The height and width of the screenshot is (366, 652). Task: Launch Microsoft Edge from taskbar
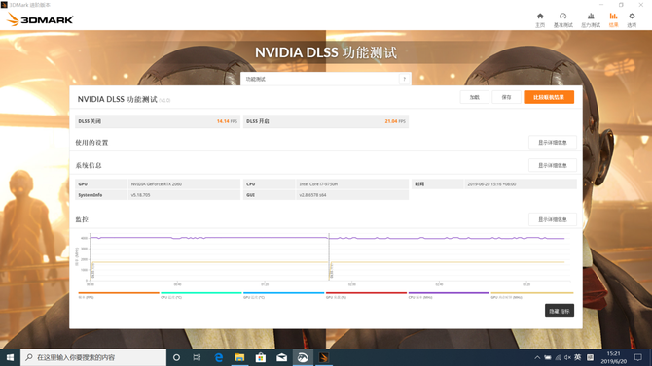[x=218, y=357]
